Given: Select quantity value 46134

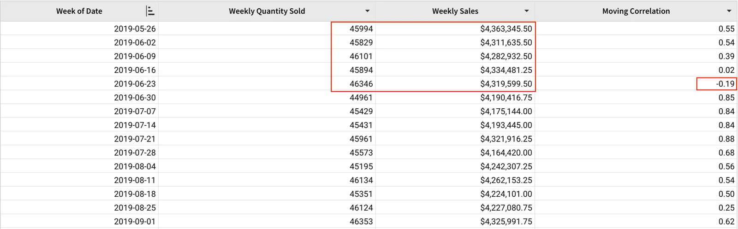Looking at the screenshot, I should (x=361, y=180).
